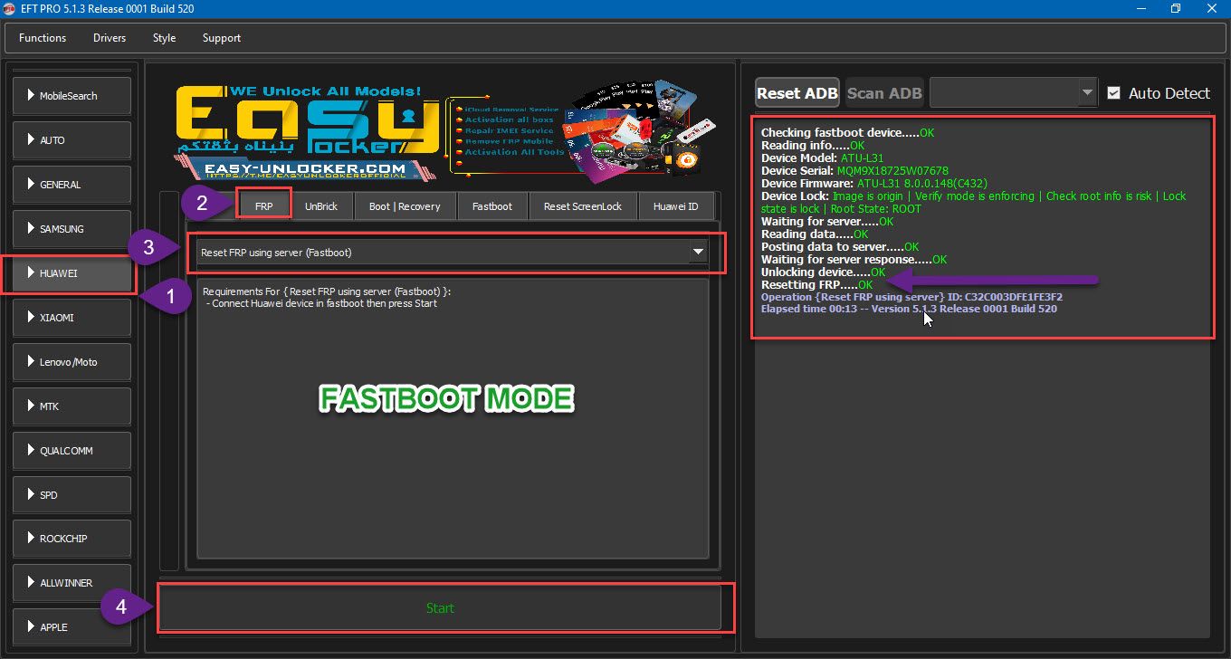Screen dimensions: 1231x659
Task: Expand the GENERAL sidebar section
Action: (72, 185)
